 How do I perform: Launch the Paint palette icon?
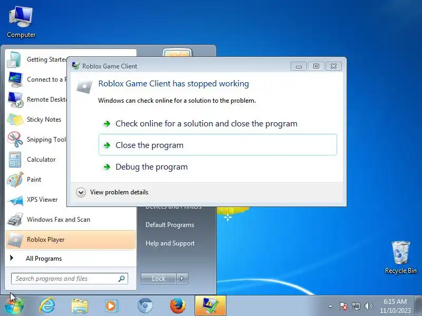(x=15, y=180)
